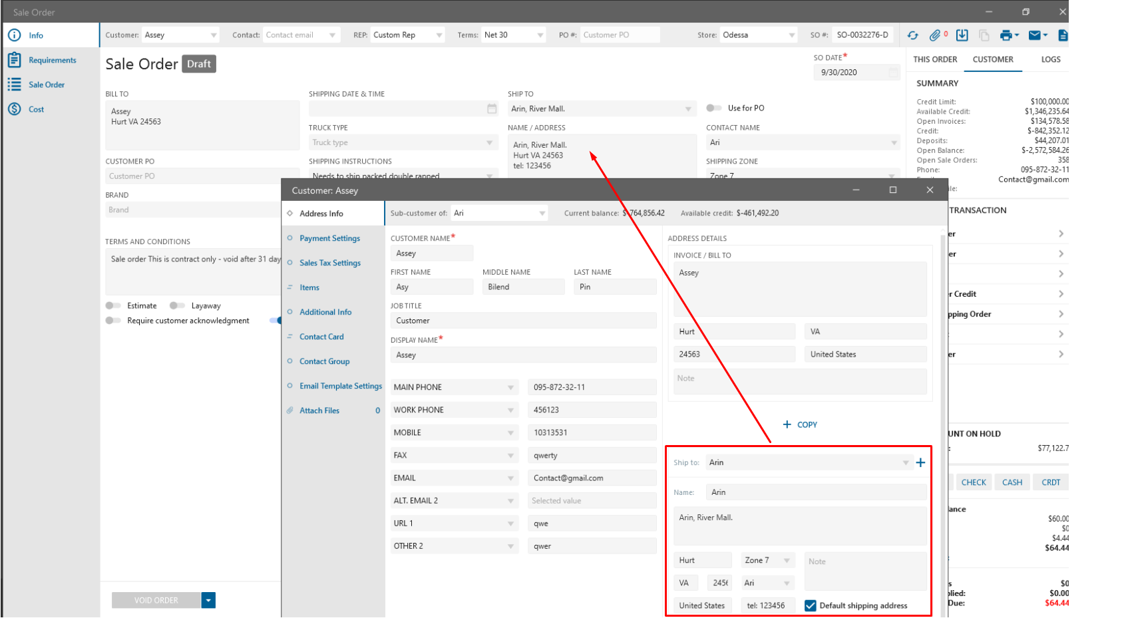Image resolution: width=1132 pixels, height=632 pixels.
Task: Switch to the LOGS tab
Action: click(x=1050, y=60)
